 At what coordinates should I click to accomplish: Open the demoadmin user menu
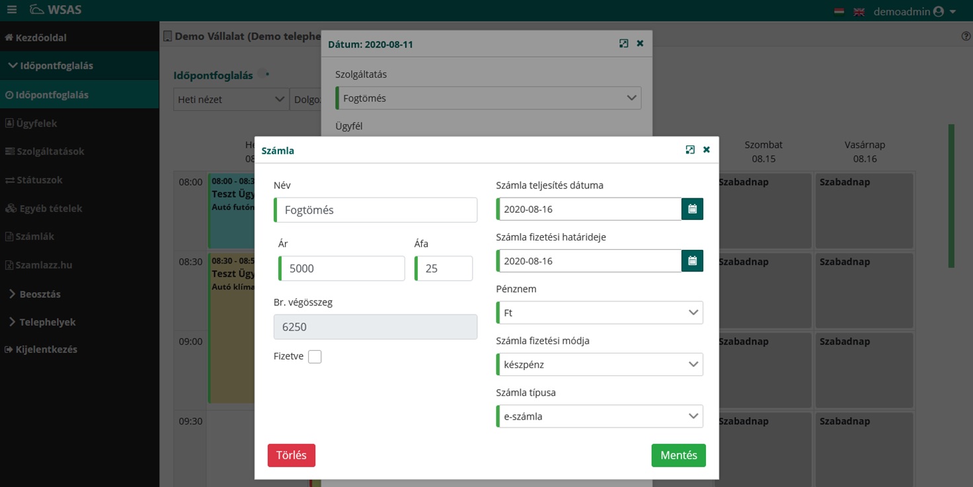914,11
